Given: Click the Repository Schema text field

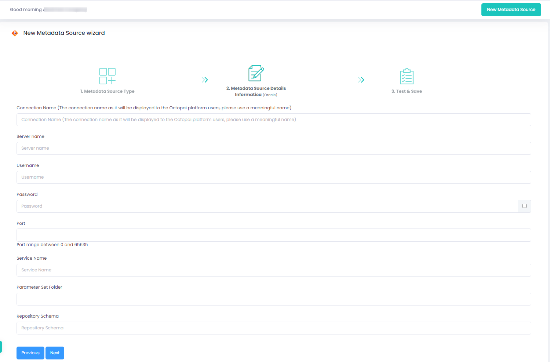Looking at the screenshot, I should (274, 328).
